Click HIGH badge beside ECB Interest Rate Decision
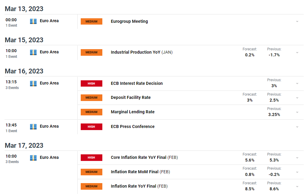307x196 pixels. 92,84
